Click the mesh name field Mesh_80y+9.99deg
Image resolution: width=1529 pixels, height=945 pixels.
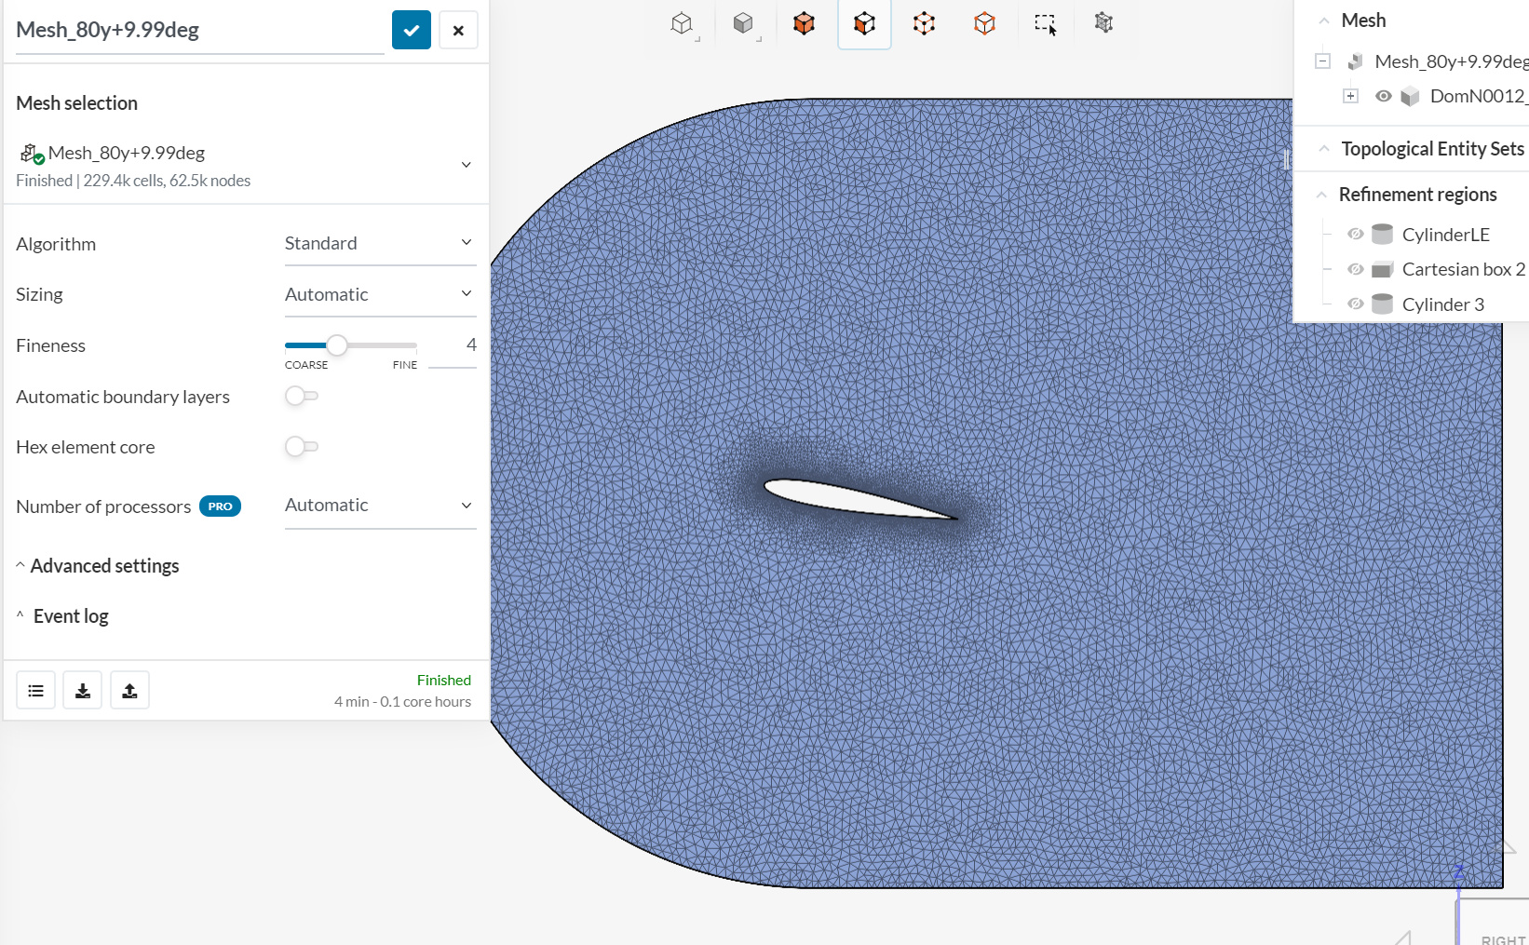tap(199, 30)
